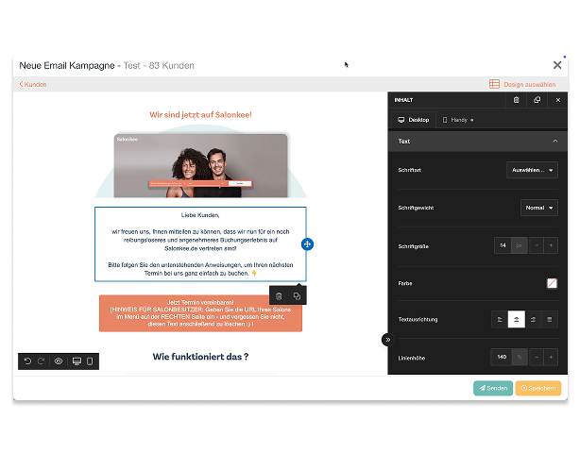Redo the edit in bottom toolbar
Viewport: 580px width, 453px height.
tap(41, 361)
